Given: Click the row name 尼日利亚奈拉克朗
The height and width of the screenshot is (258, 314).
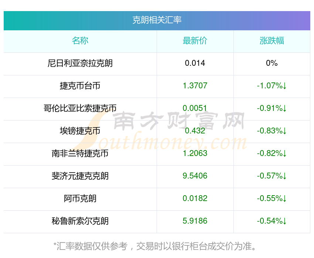Looking at the screenshot, I should pyautogui.click(x=80, y=63).
